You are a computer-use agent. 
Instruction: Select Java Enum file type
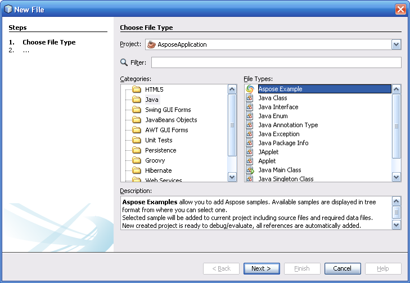click(x=273, y=116)
